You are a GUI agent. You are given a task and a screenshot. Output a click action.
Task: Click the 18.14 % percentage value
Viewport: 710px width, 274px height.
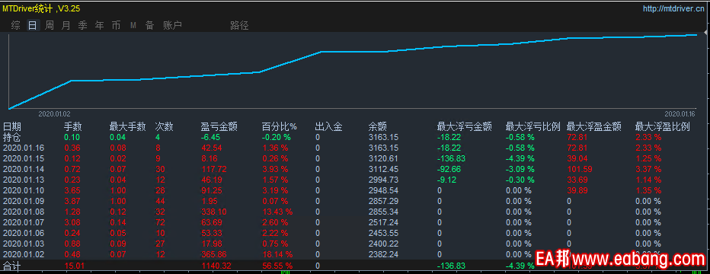point(277,254)
